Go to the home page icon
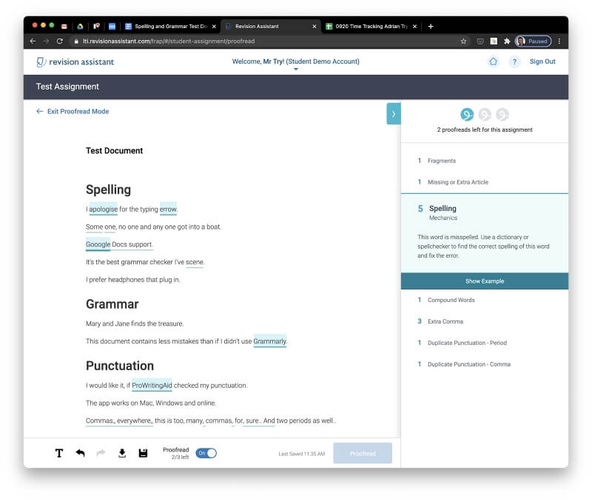This screenshot has width=592, height=499. tap(494, 61)
